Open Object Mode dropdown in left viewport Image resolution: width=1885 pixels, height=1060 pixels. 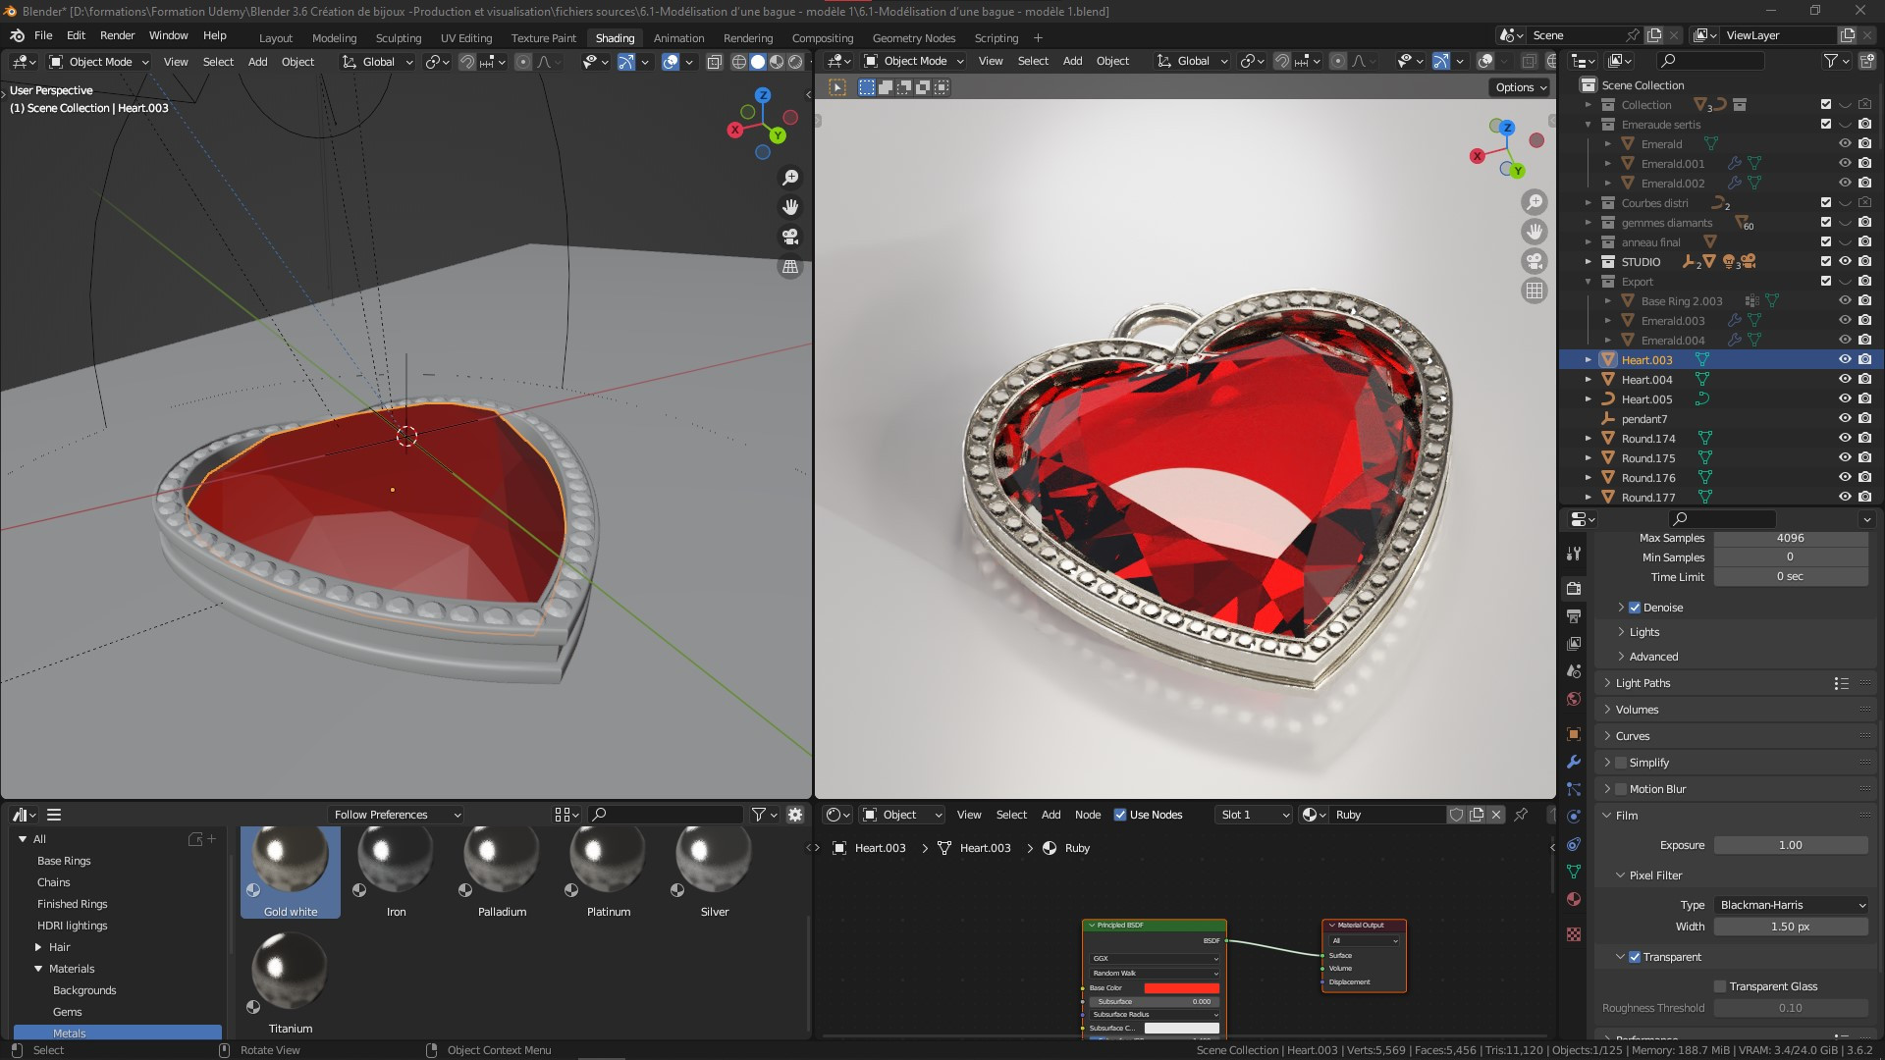(99, 62)
